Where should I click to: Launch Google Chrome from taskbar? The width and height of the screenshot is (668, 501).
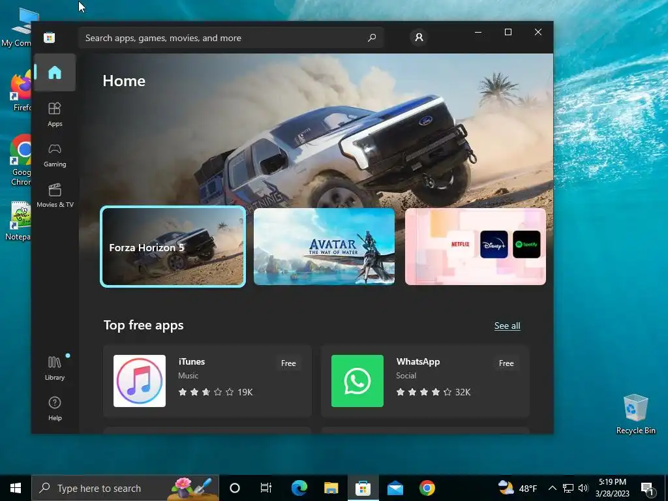(427, 488)
